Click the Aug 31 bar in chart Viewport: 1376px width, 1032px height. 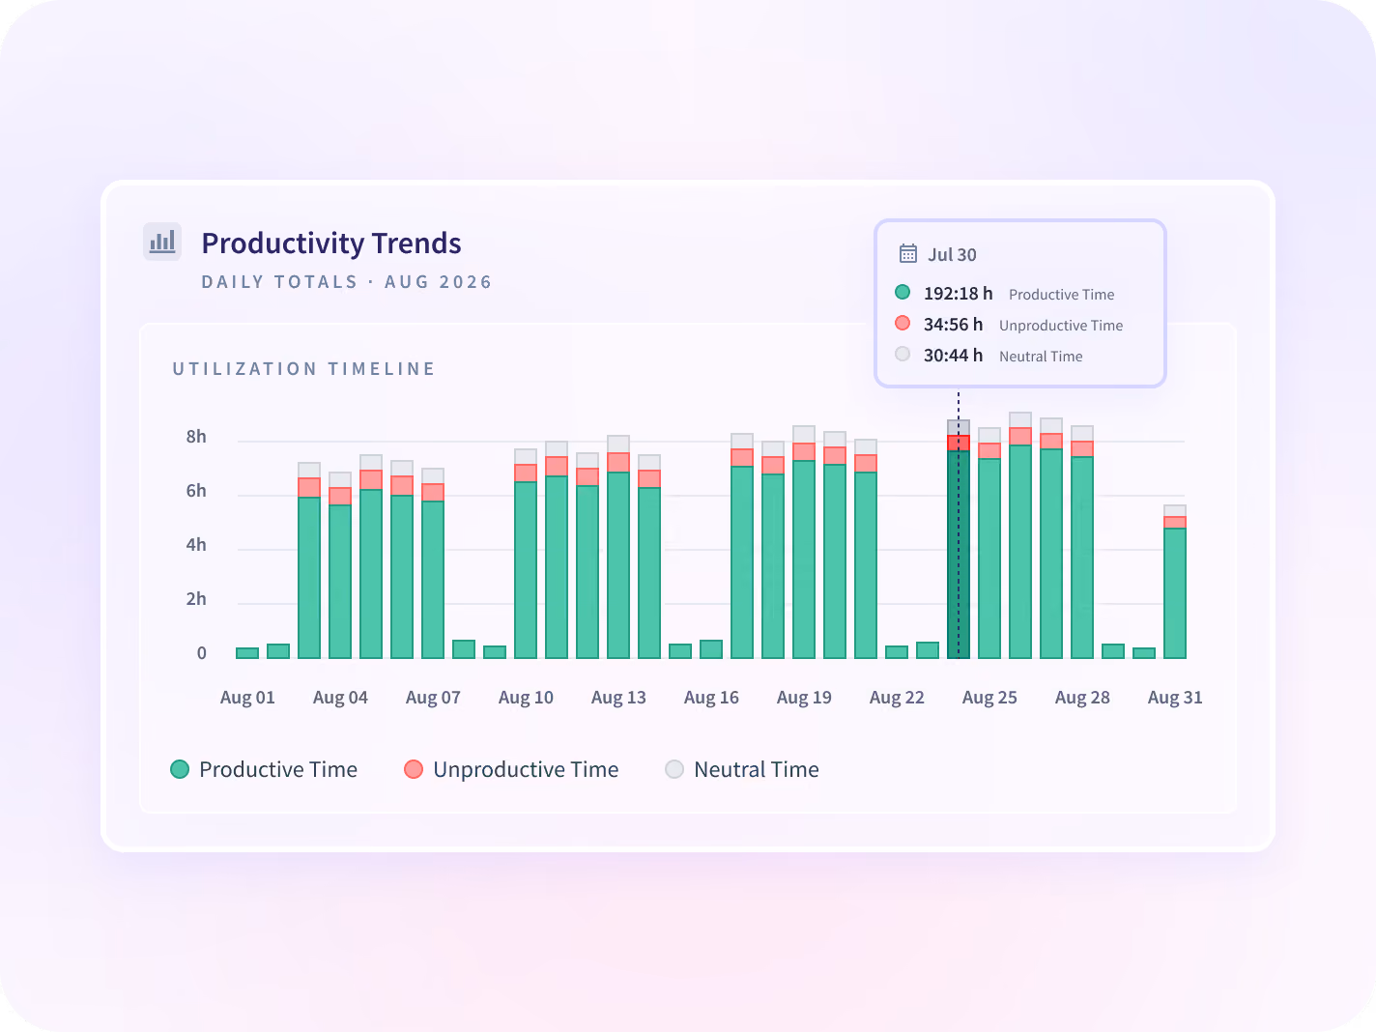pos(1175,582)
